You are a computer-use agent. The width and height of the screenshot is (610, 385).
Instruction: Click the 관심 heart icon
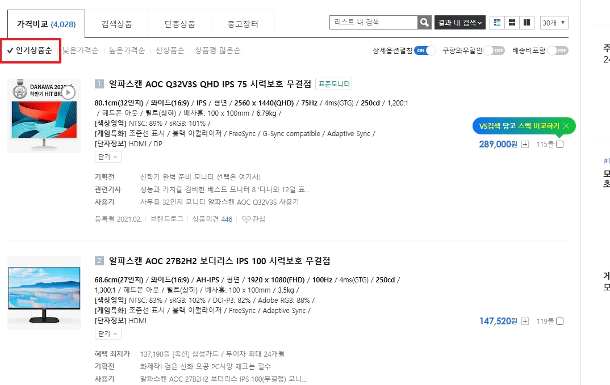[x=254, y=219]
